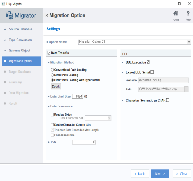This screenshot has width=193, height=181.
Task: Click the TSN input field
Action: [x=84, y=142]
